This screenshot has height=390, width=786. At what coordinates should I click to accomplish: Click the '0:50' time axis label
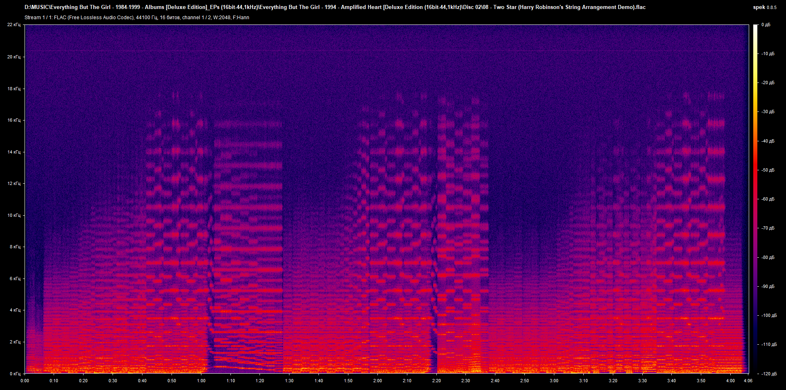pos(172,381)
